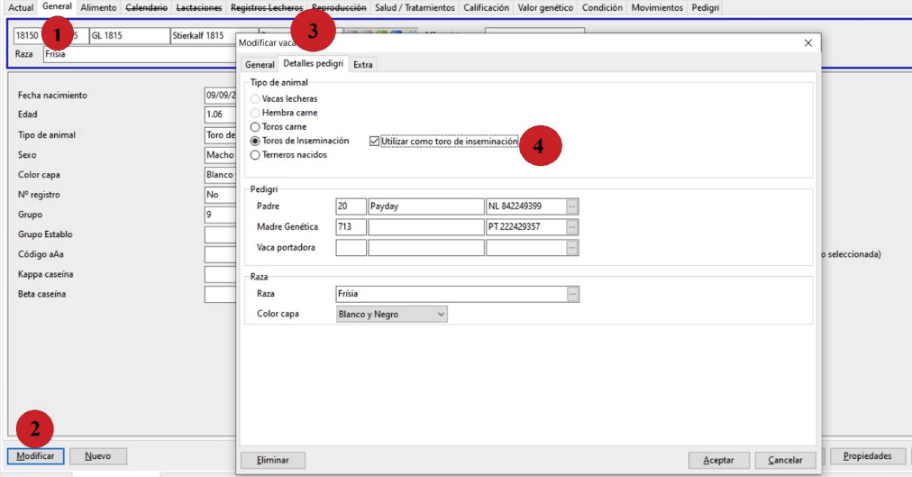
Task: Click the Grupo field showing 9
Action: click(x=221, y=215)
